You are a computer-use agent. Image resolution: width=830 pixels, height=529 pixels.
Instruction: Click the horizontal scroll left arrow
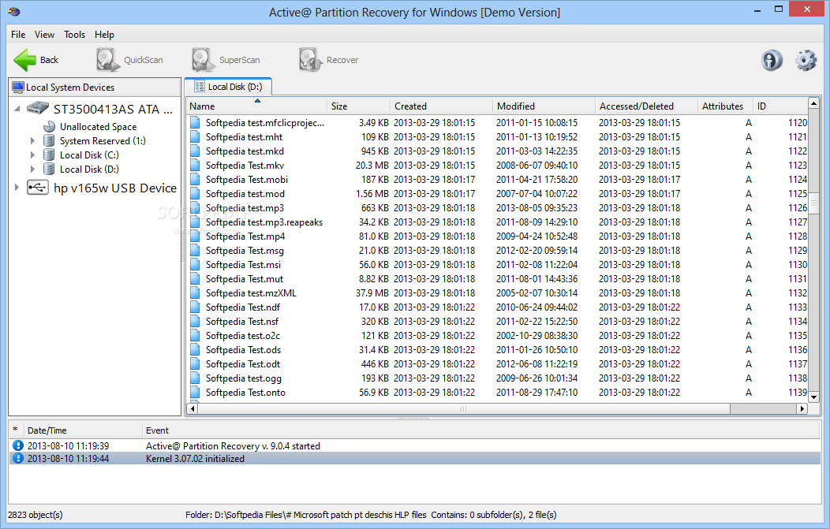[x=193, y=408]
